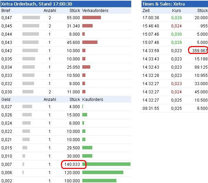Screen dimensions: 208x183
Task: Click bid price 0,010
Action: [7, 156]
